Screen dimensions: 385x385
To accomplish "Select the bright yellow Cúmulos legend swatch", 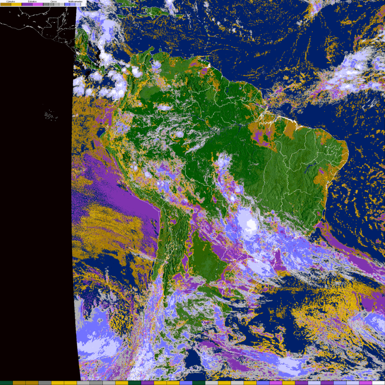I will point(16,4).
